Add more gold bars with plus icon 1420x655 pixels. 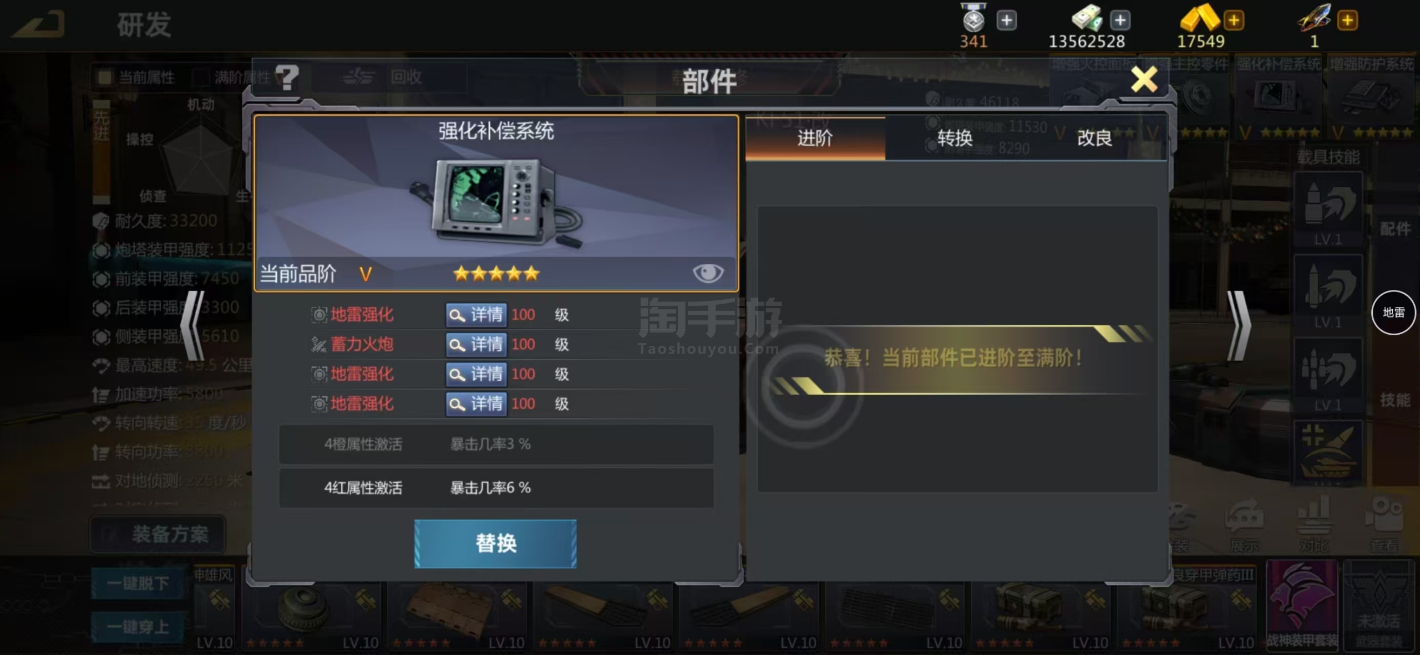pyautogui.click(x=1234, y=21)
